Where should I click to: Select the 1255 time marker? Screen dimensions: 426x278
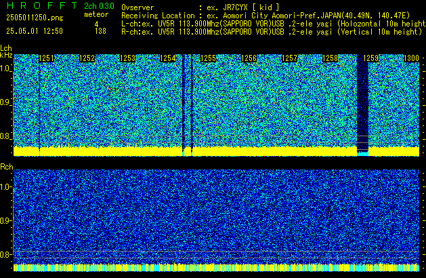click(209, 58)
